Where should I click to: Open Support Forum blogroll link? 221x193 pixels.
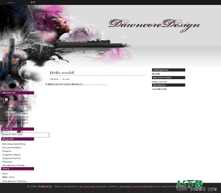[12, 158]
